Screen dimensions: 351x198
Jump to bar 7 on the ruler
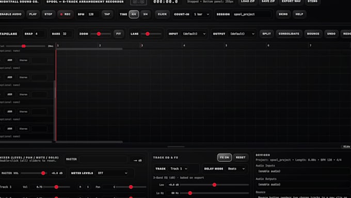coord(310,45)
